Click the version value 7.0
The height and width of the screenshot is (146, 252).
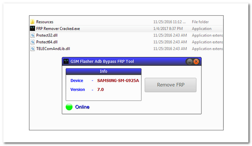point(100,89)
